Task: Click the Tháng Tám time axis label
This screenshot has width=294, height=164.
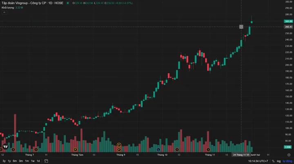Action: click(x=77, y=155)
